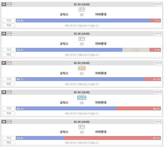Select 해외 tab in match 96
This screenshot has height=148, width=164.
[x=9, y=55]
